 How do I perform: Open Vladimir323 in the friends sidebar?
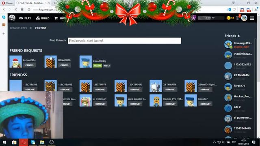(238, 55)
